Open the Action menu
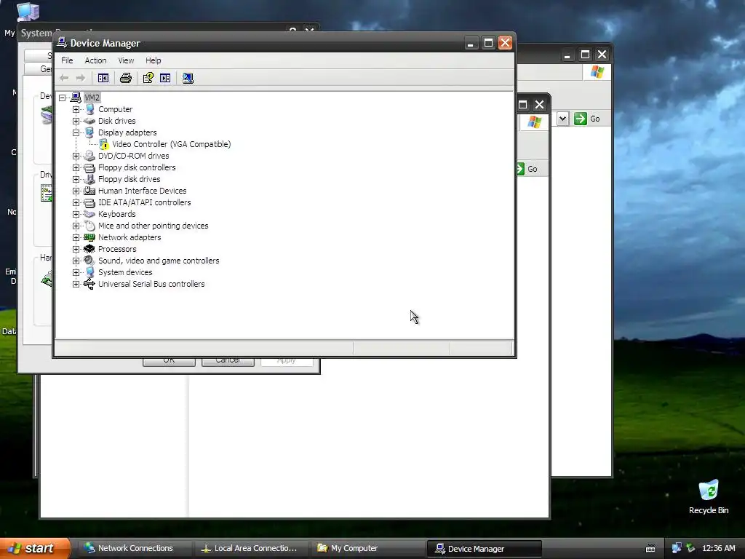This screenshot has width=745, height=559. pos(95,60)
